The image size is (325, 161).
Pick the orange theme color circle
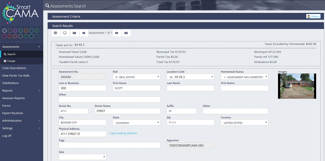pyautogui.click(x=26, y=31)
